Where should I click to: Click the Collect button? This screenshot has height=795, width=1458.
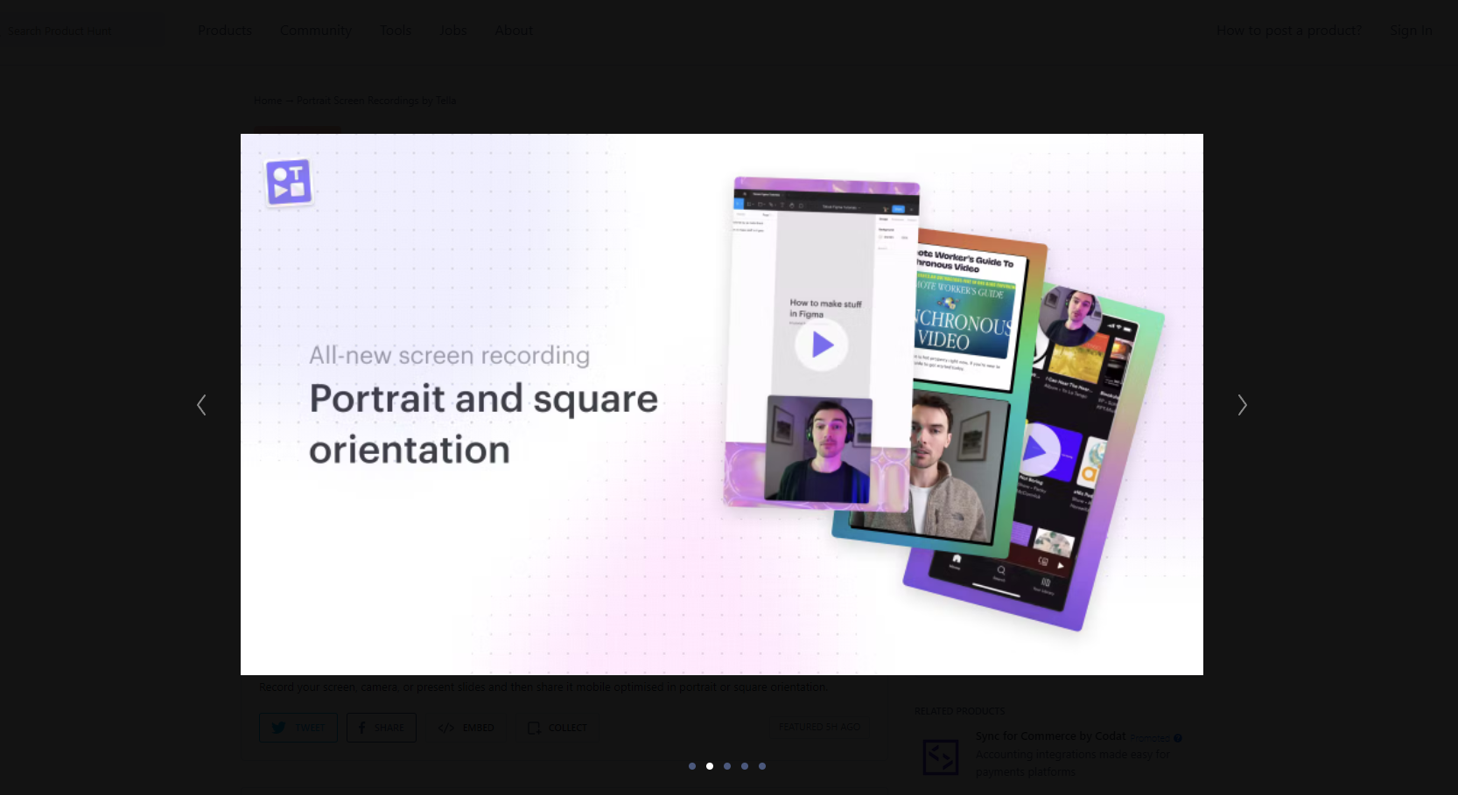click(x=557, y=728)
